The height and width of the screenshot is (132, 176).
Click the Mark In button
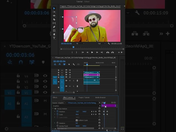72,52
